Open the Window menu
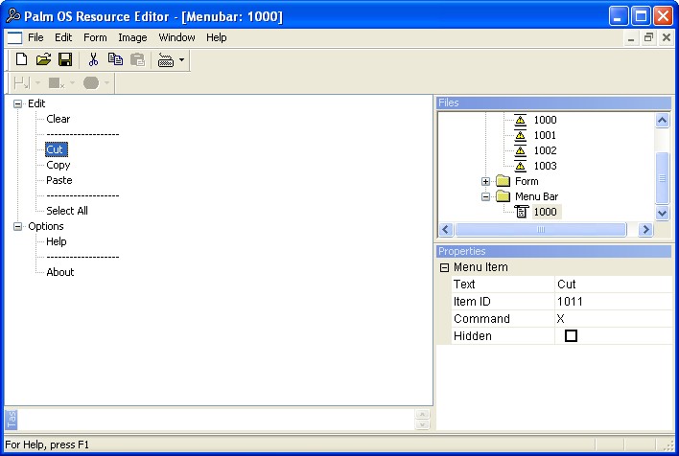The height and width of the screenshot is (456, 679). pos(176,37)
